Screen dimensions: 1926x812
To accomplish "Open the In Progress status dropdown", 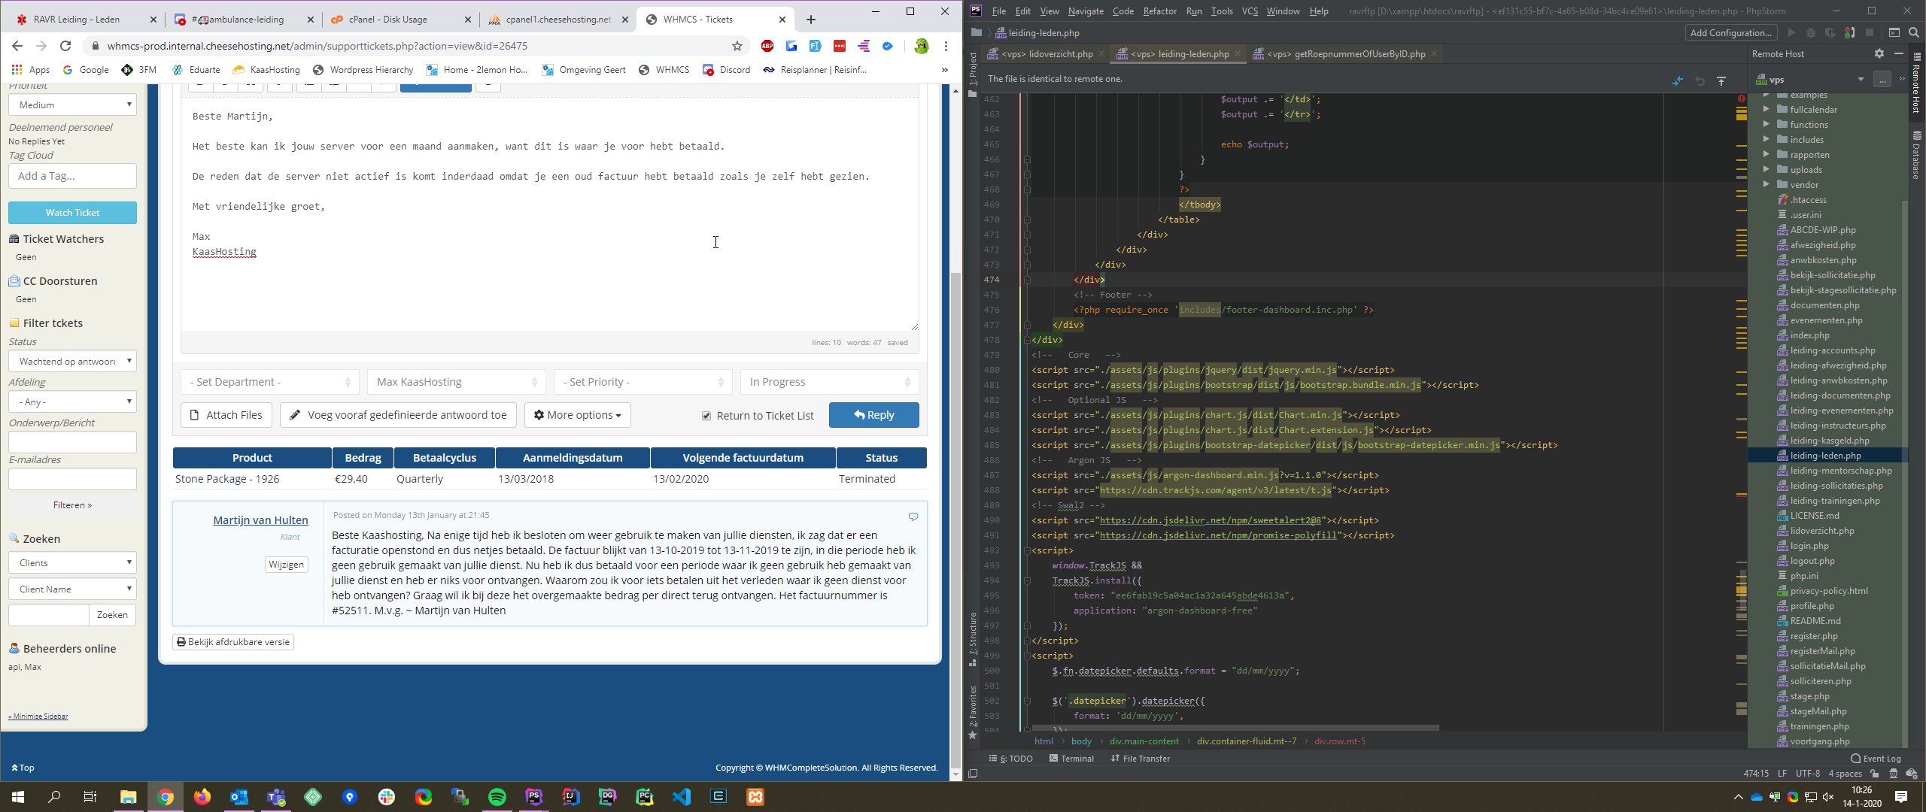I will [829, 382].
